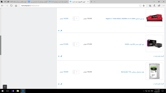Remove the Barracuda 1TB hard drive item
Screen dimensions: 166x93
click(59, 84)
